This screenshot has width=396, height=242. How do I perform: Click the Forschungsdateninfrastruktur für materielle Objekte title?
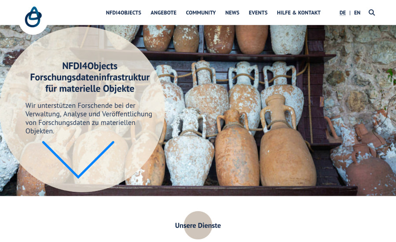(x=90, y=77)
